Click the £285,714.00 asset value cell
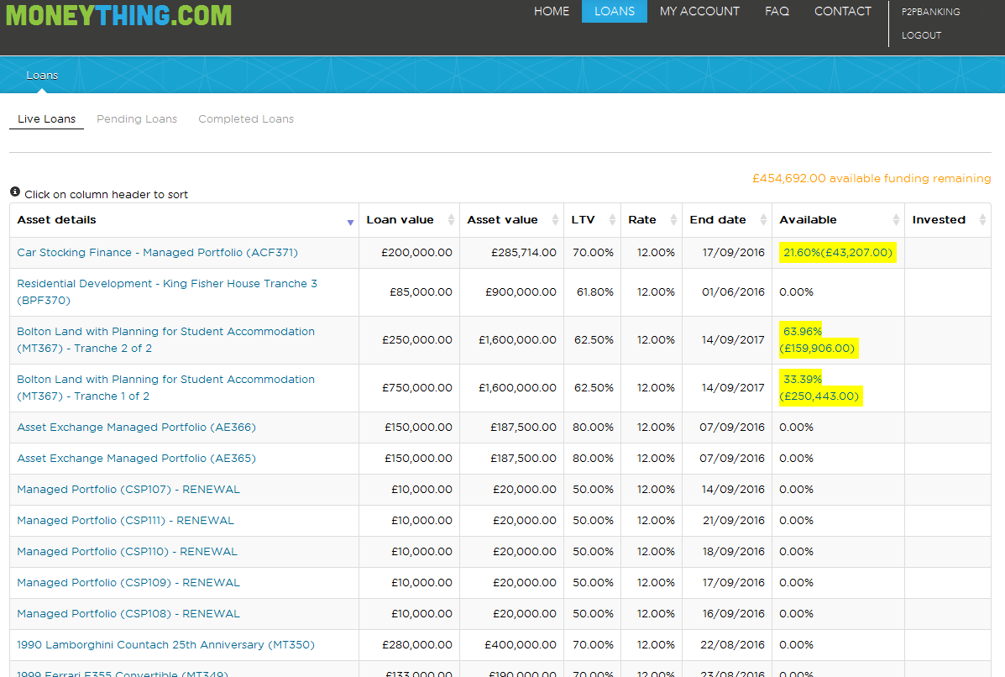The image size is (1005, 677). [524, 253]
